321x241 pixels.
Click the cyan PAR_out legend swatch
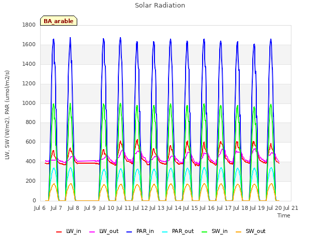(165, 232)
